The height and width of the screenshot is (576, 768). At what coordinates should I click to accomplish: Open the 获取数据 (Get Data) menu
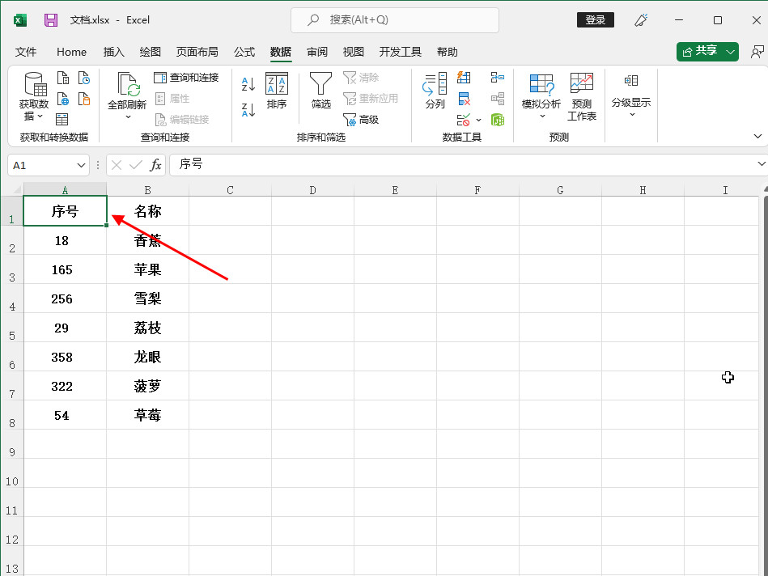tap(34, 96)
